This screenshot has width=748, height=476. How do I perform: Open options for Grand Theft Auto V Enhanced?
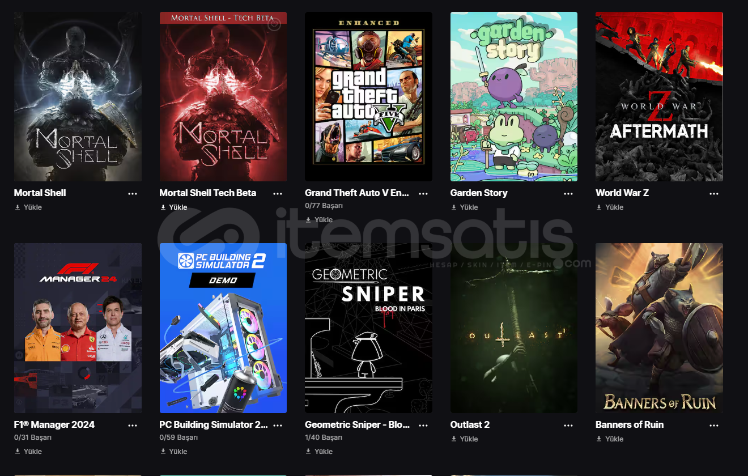tap(423, 193)
